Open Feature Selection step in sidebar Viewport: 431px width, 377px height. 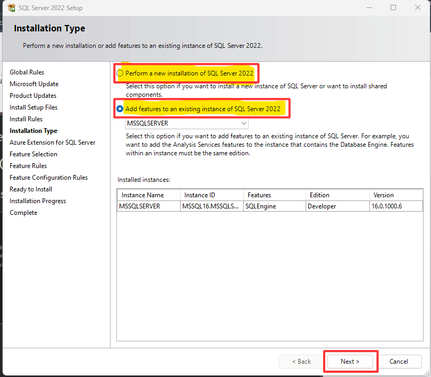click(33, 154)
